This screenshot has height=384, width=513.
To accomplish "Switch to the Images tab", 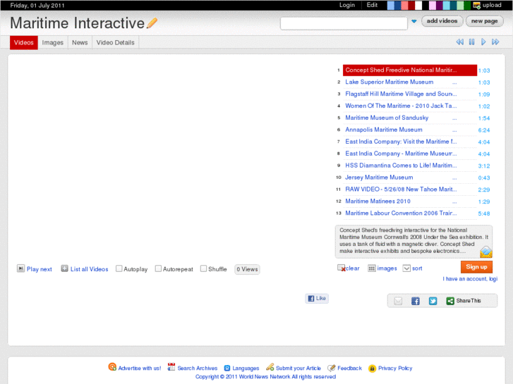I will tap(53, 43).
